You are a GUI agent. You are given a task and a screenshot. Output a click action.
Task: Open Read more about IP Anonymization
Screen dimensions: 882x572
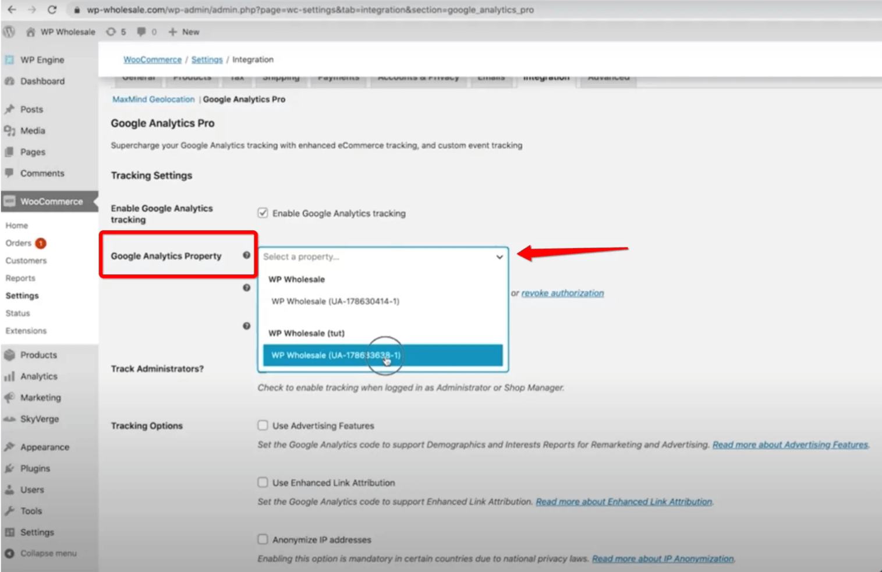coord(663,559)
